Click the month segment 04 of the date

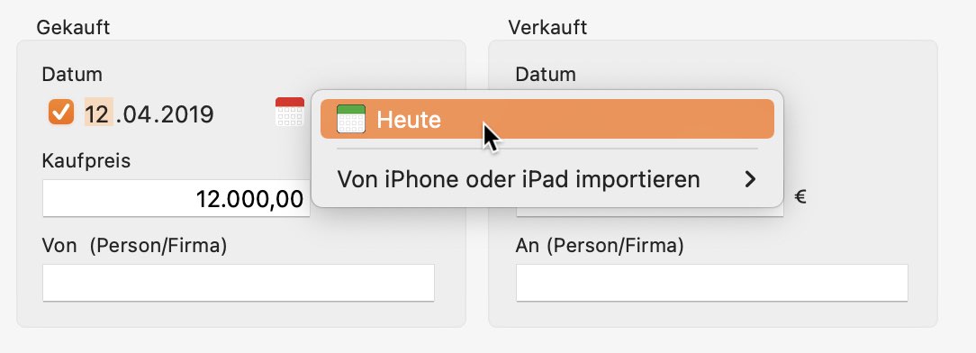point(136,114)
